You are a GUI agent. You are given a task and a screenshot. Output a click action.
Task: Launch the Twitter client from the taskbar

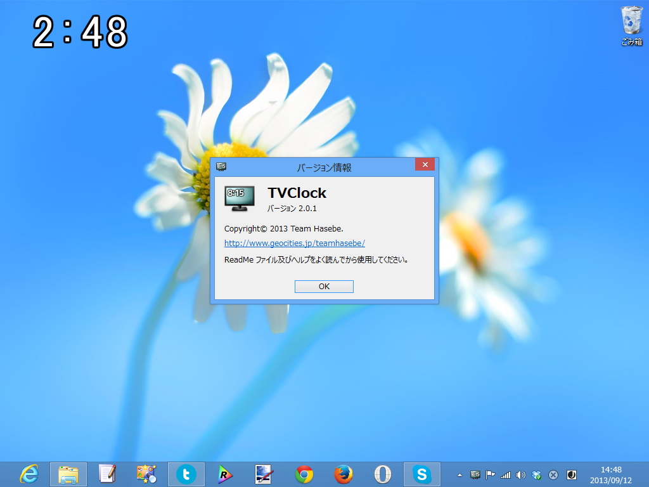click(x=185, y=474)
